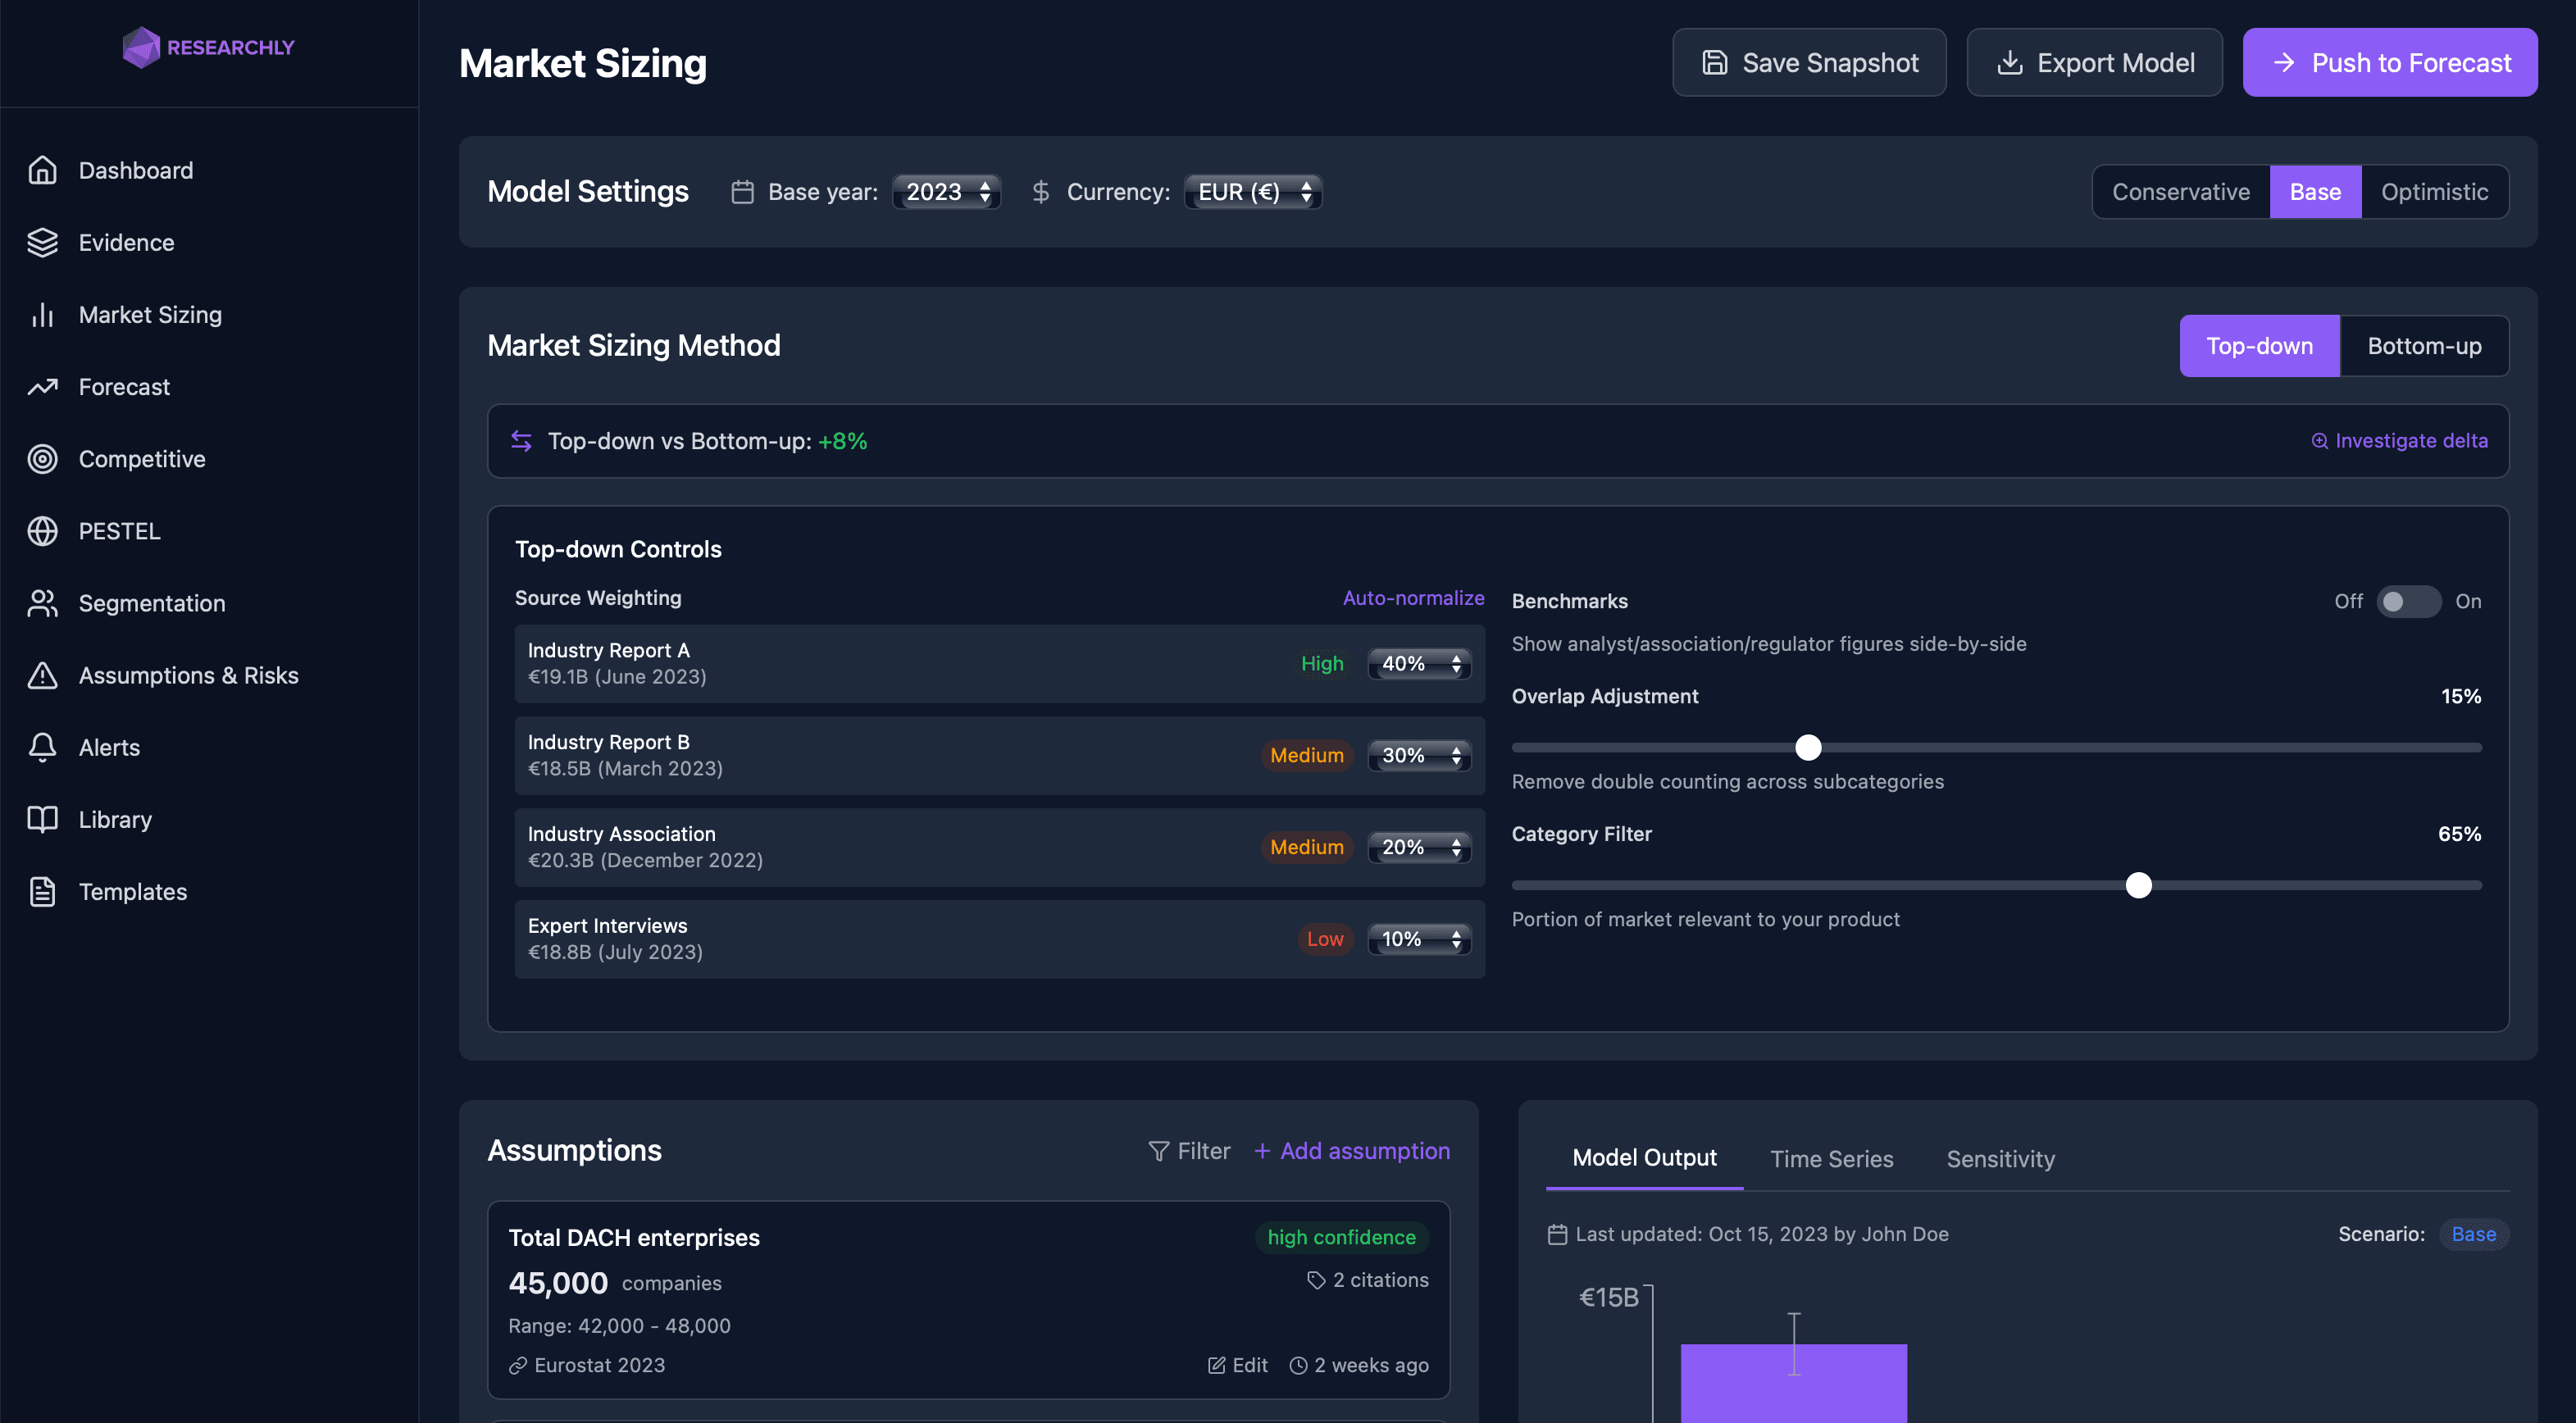Click the Push to Forecast button
Viewport: 2576px width, 1423px height.
(2389, 63)
